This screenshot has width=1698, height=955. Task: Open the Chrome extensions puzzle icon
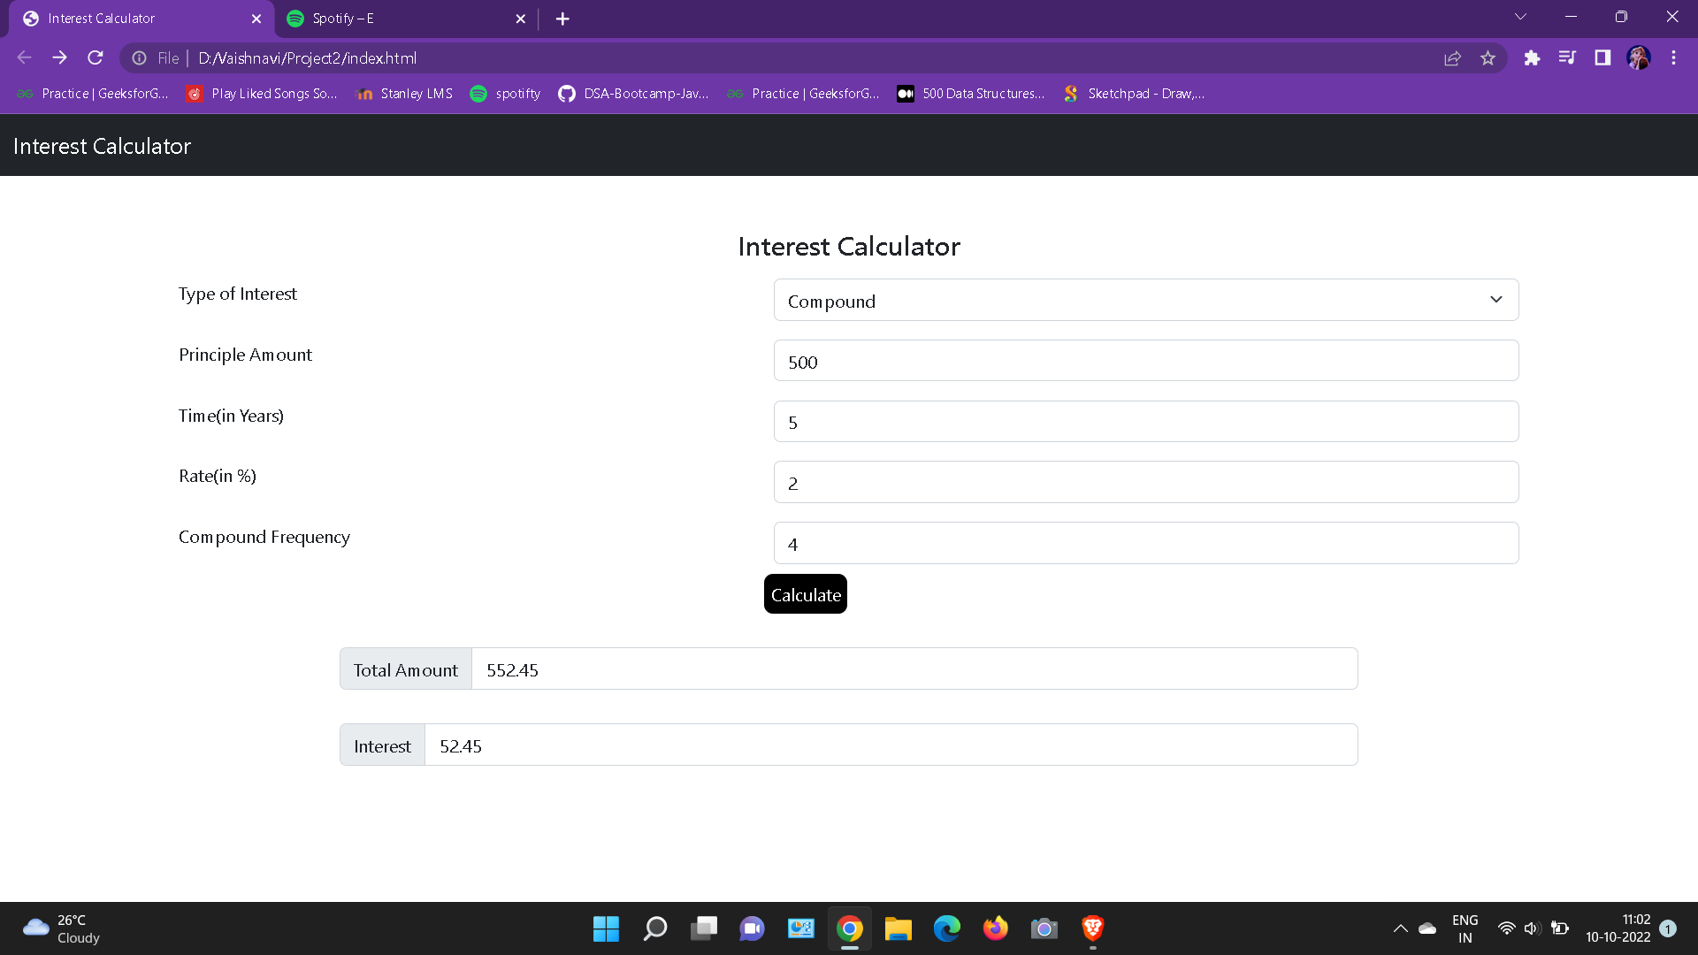coord(1532,58)
